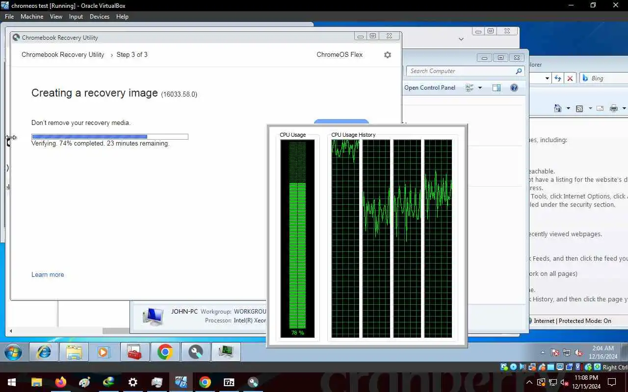This screenshot has width=628, height=392.
Task: Select Task Manager icon on guest taskbar
Action: pos(226,352)
